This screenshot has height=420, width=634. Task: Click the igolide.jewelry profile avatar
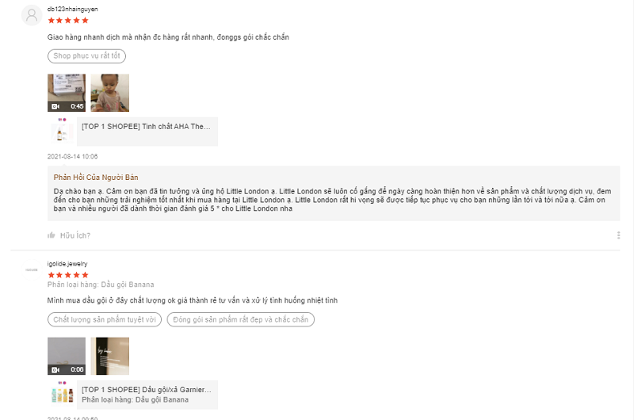32,269
